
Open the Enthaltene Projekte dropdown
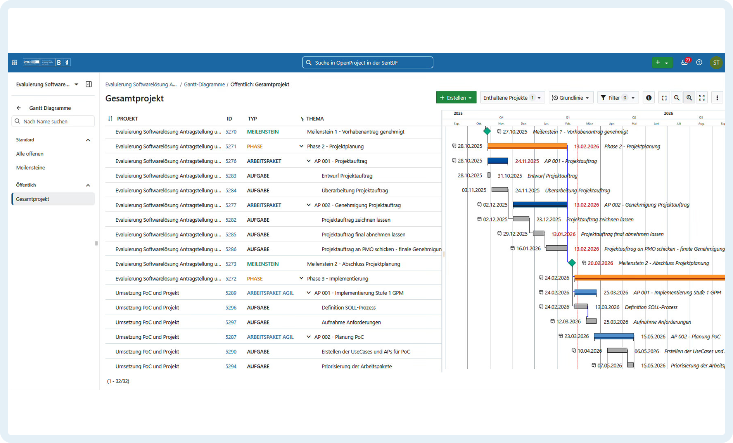[x=512, y=98]
